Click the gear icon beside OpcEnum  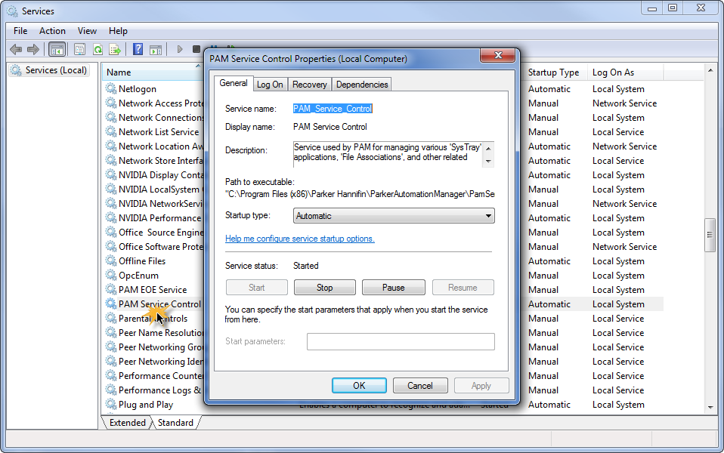pyautogui.click(x=111, y=275)
